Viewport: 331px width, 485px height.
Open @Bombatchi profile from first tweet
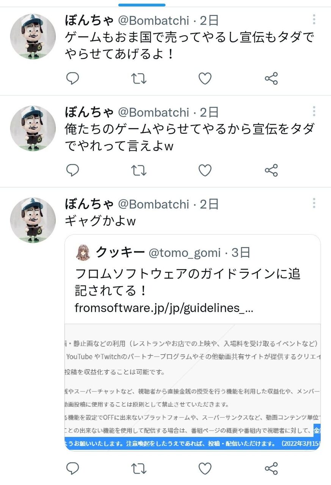click(x=153, y=20)
